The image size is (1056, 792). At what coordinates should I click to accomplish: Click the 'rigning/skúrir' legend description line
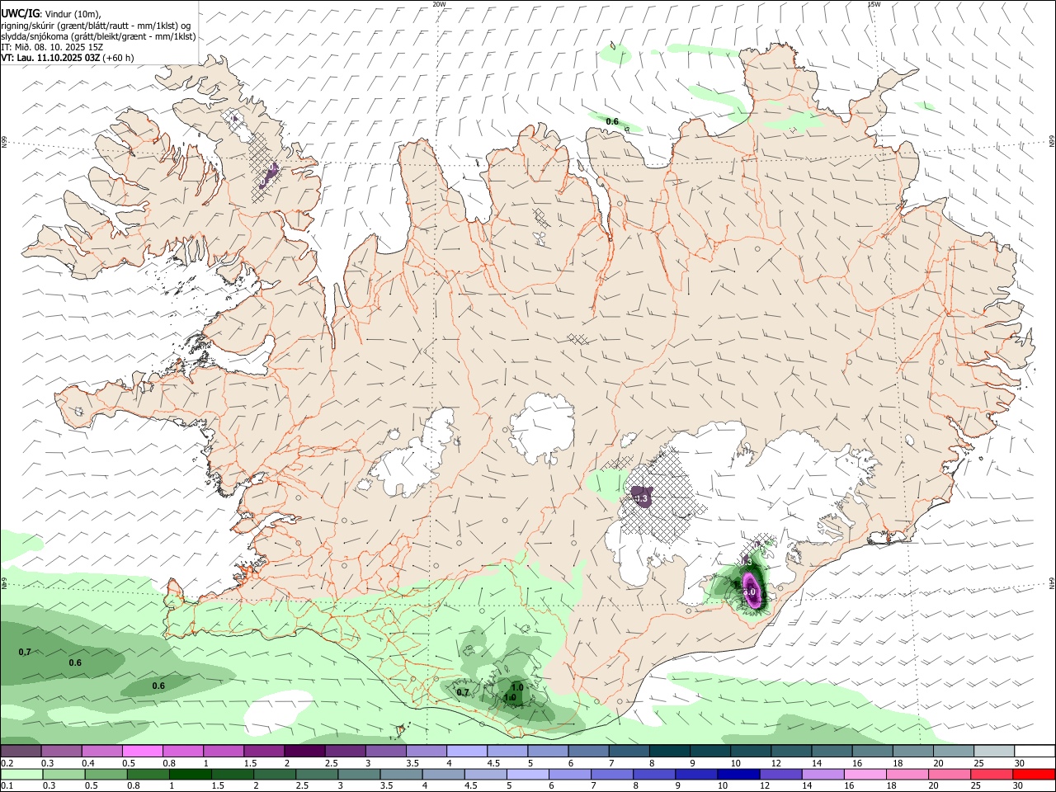97,26
